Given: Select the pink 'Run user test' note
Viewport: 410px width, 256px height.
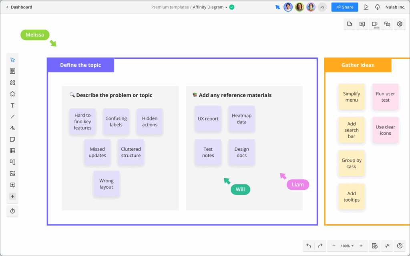Looking at the screenshot, I should (385, 97).
